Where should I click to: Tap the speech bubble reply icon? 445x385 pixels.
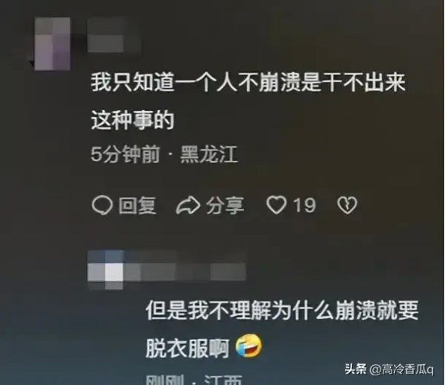[102, 205]
